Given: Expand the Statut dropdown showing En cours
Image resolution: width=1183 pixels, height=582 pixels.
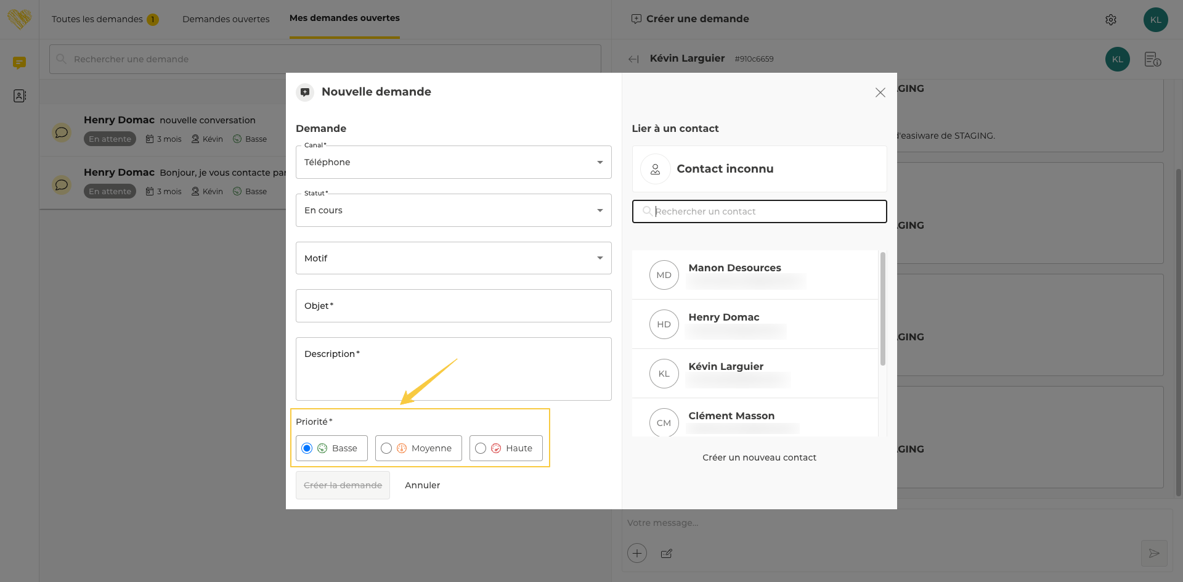Looking at the screenshot, I should coord(453,210).
